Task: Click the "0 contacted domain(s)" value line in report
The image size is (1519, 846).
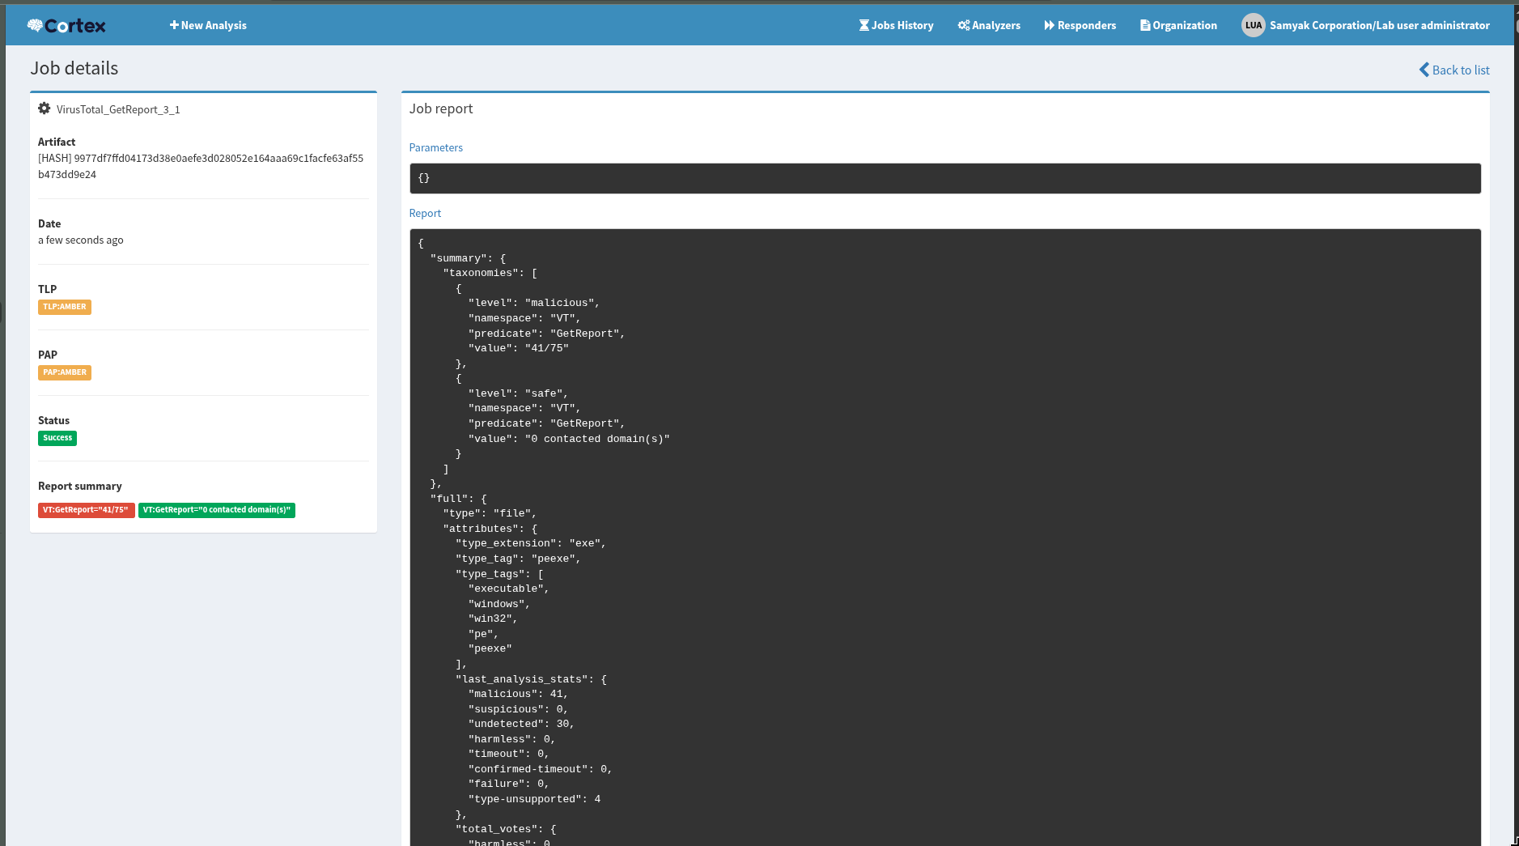Action: (x=569, y=439)
